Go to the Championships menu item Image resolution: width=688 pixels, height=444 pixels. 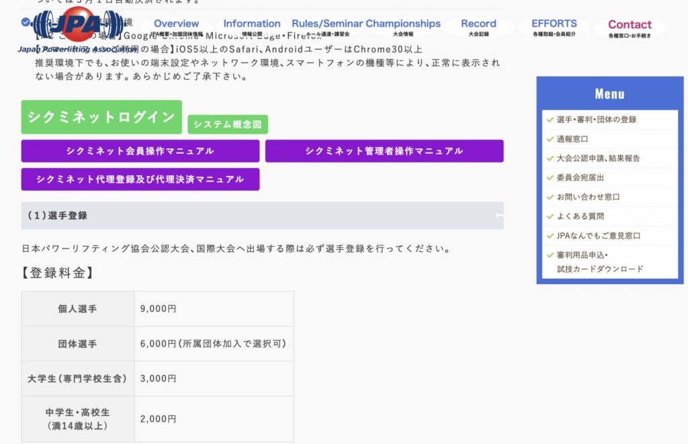click(403, 27)
